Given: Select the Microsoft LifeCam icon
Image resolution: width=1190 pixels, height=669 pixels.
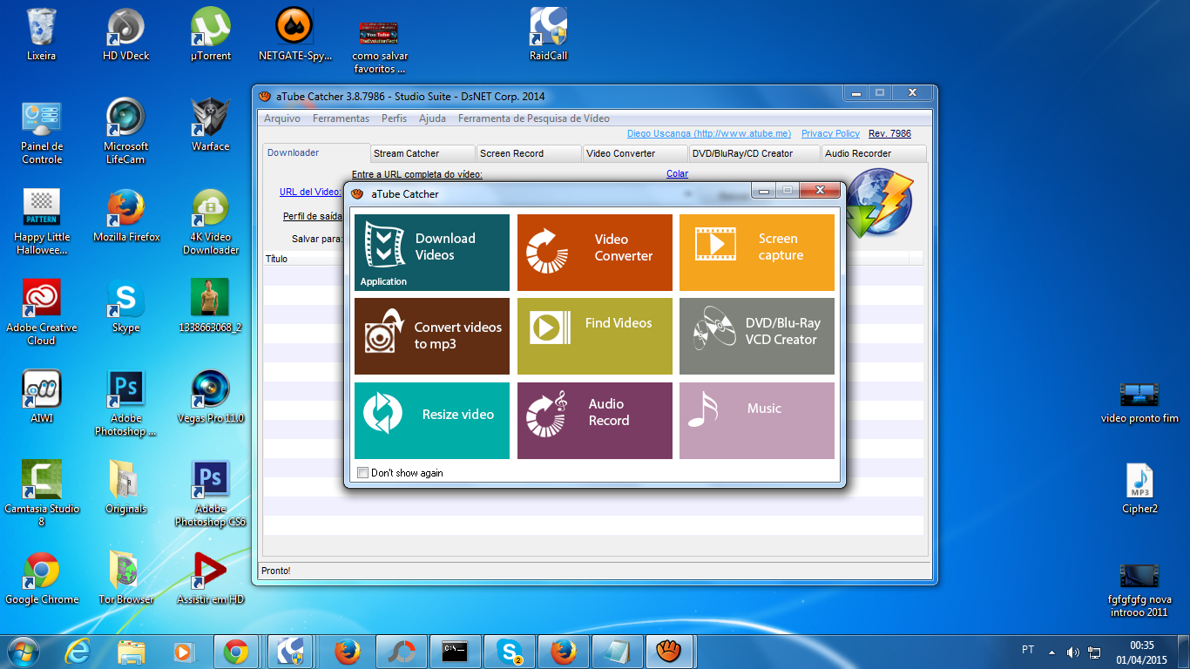Looking at the screenshot, I should [126, 132].
